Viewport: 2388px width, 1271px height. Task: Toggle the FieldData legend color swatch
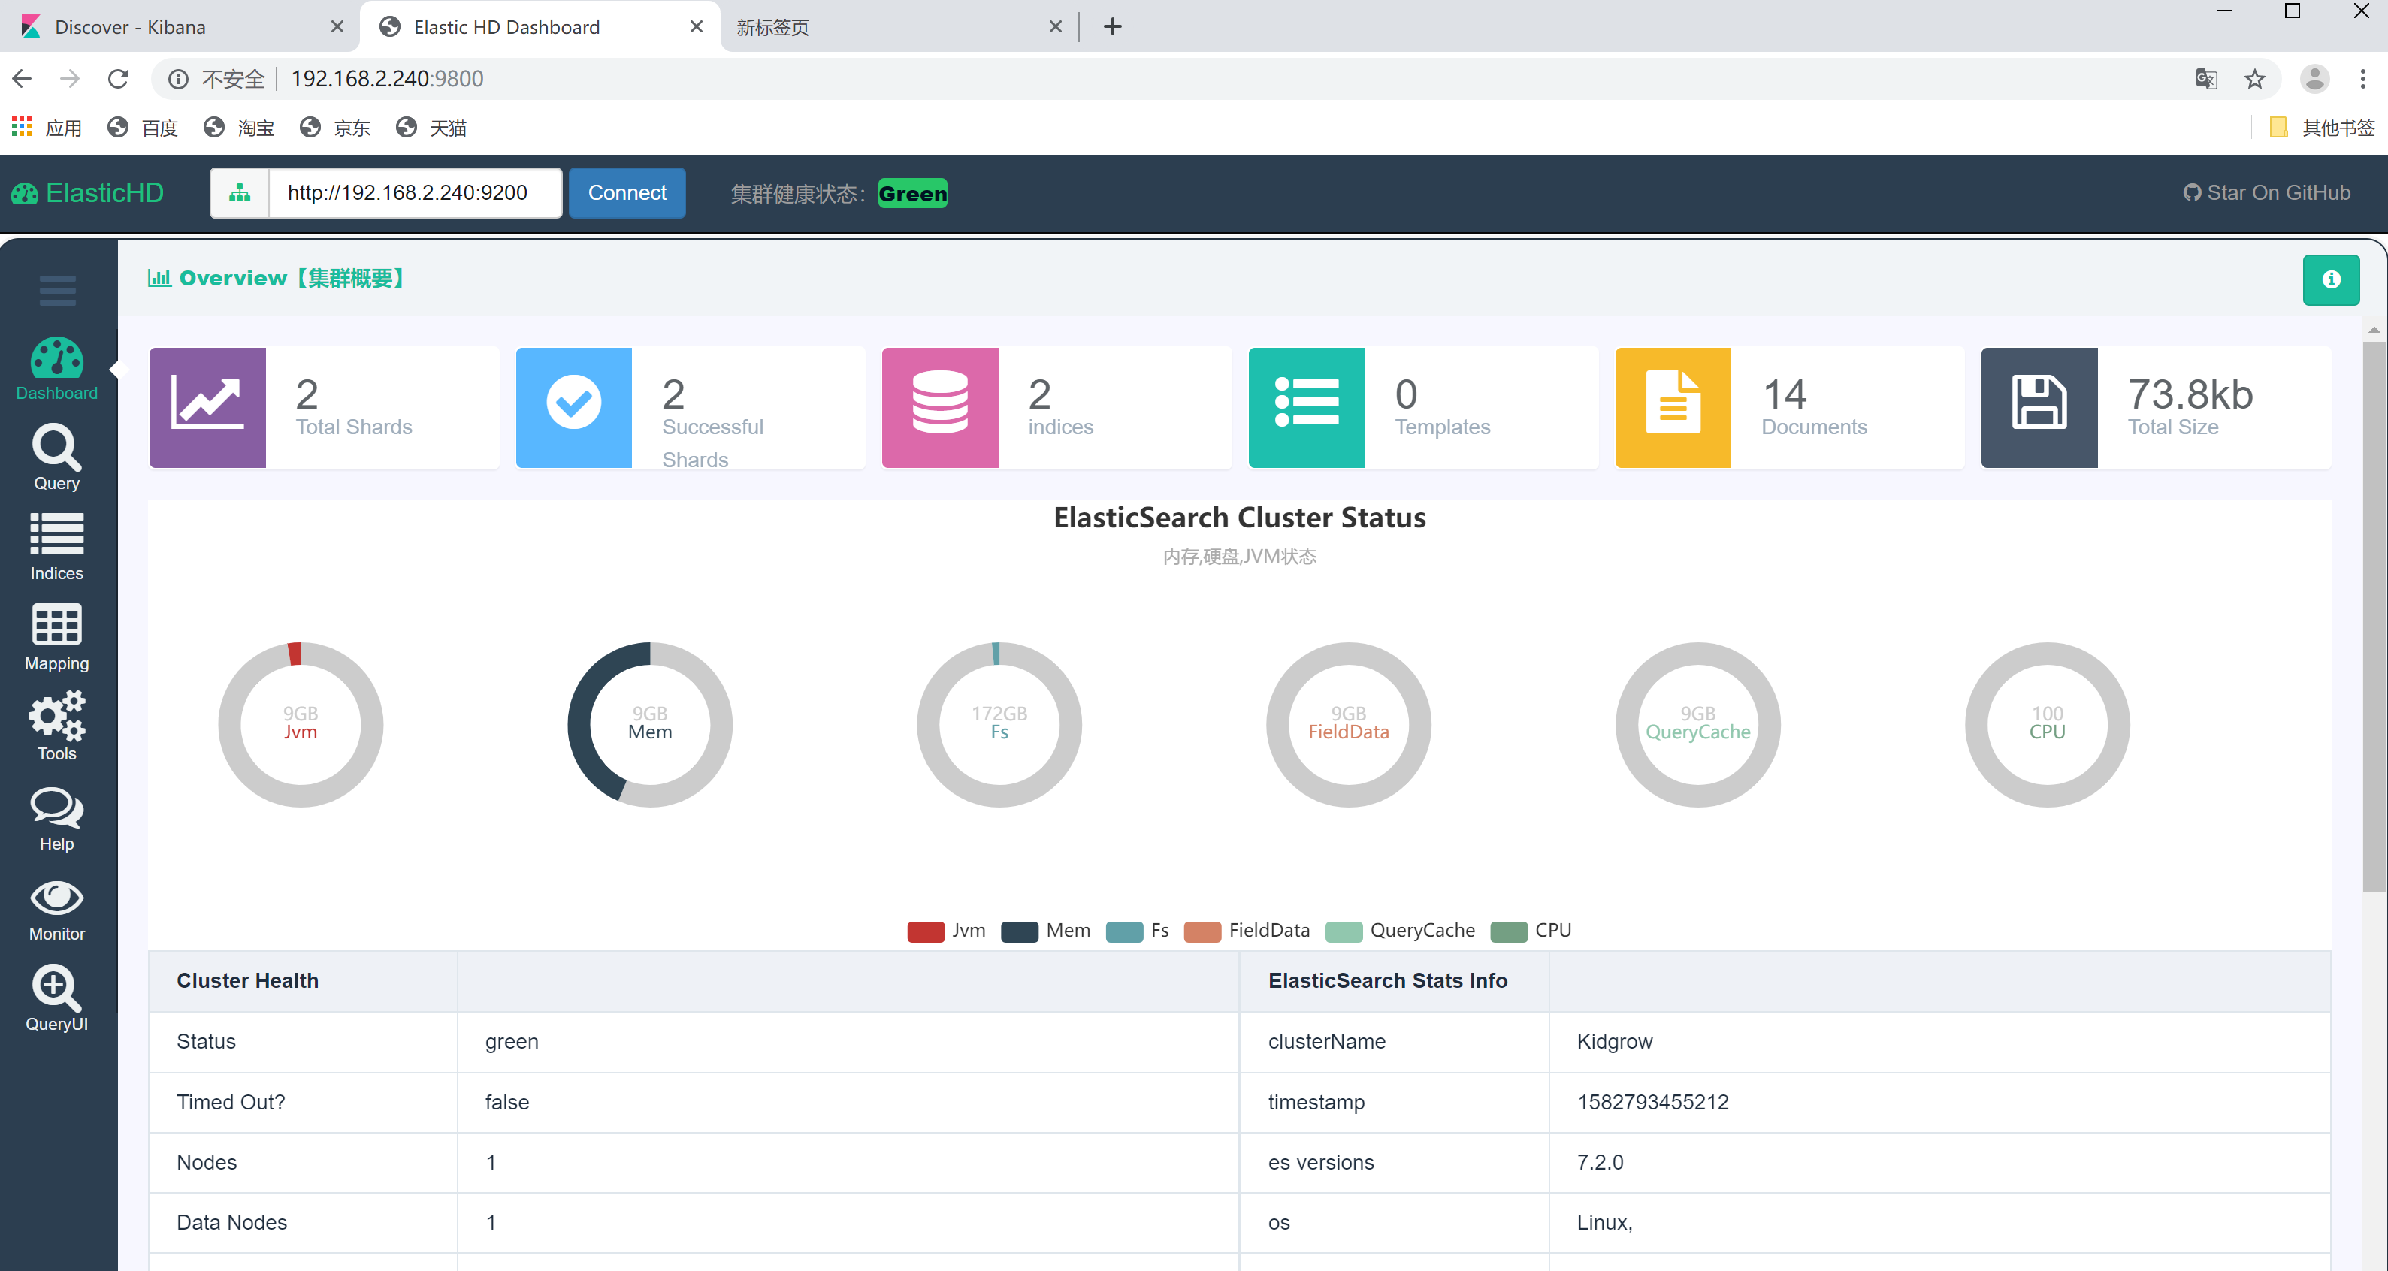point(1202,931)
